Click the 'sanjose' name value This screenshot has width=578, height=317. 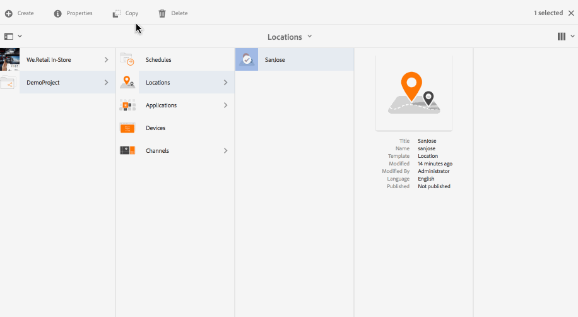427,148
